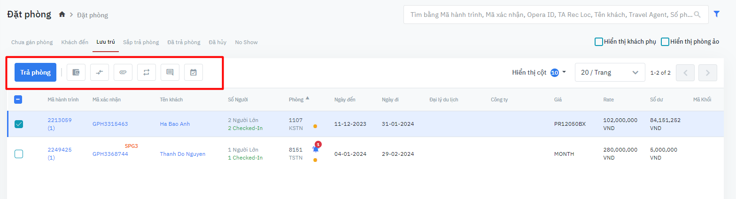Viewport: 736px width, 199px height.
Task: Click the swap room repeat icon
Action: tap(147, 72)
